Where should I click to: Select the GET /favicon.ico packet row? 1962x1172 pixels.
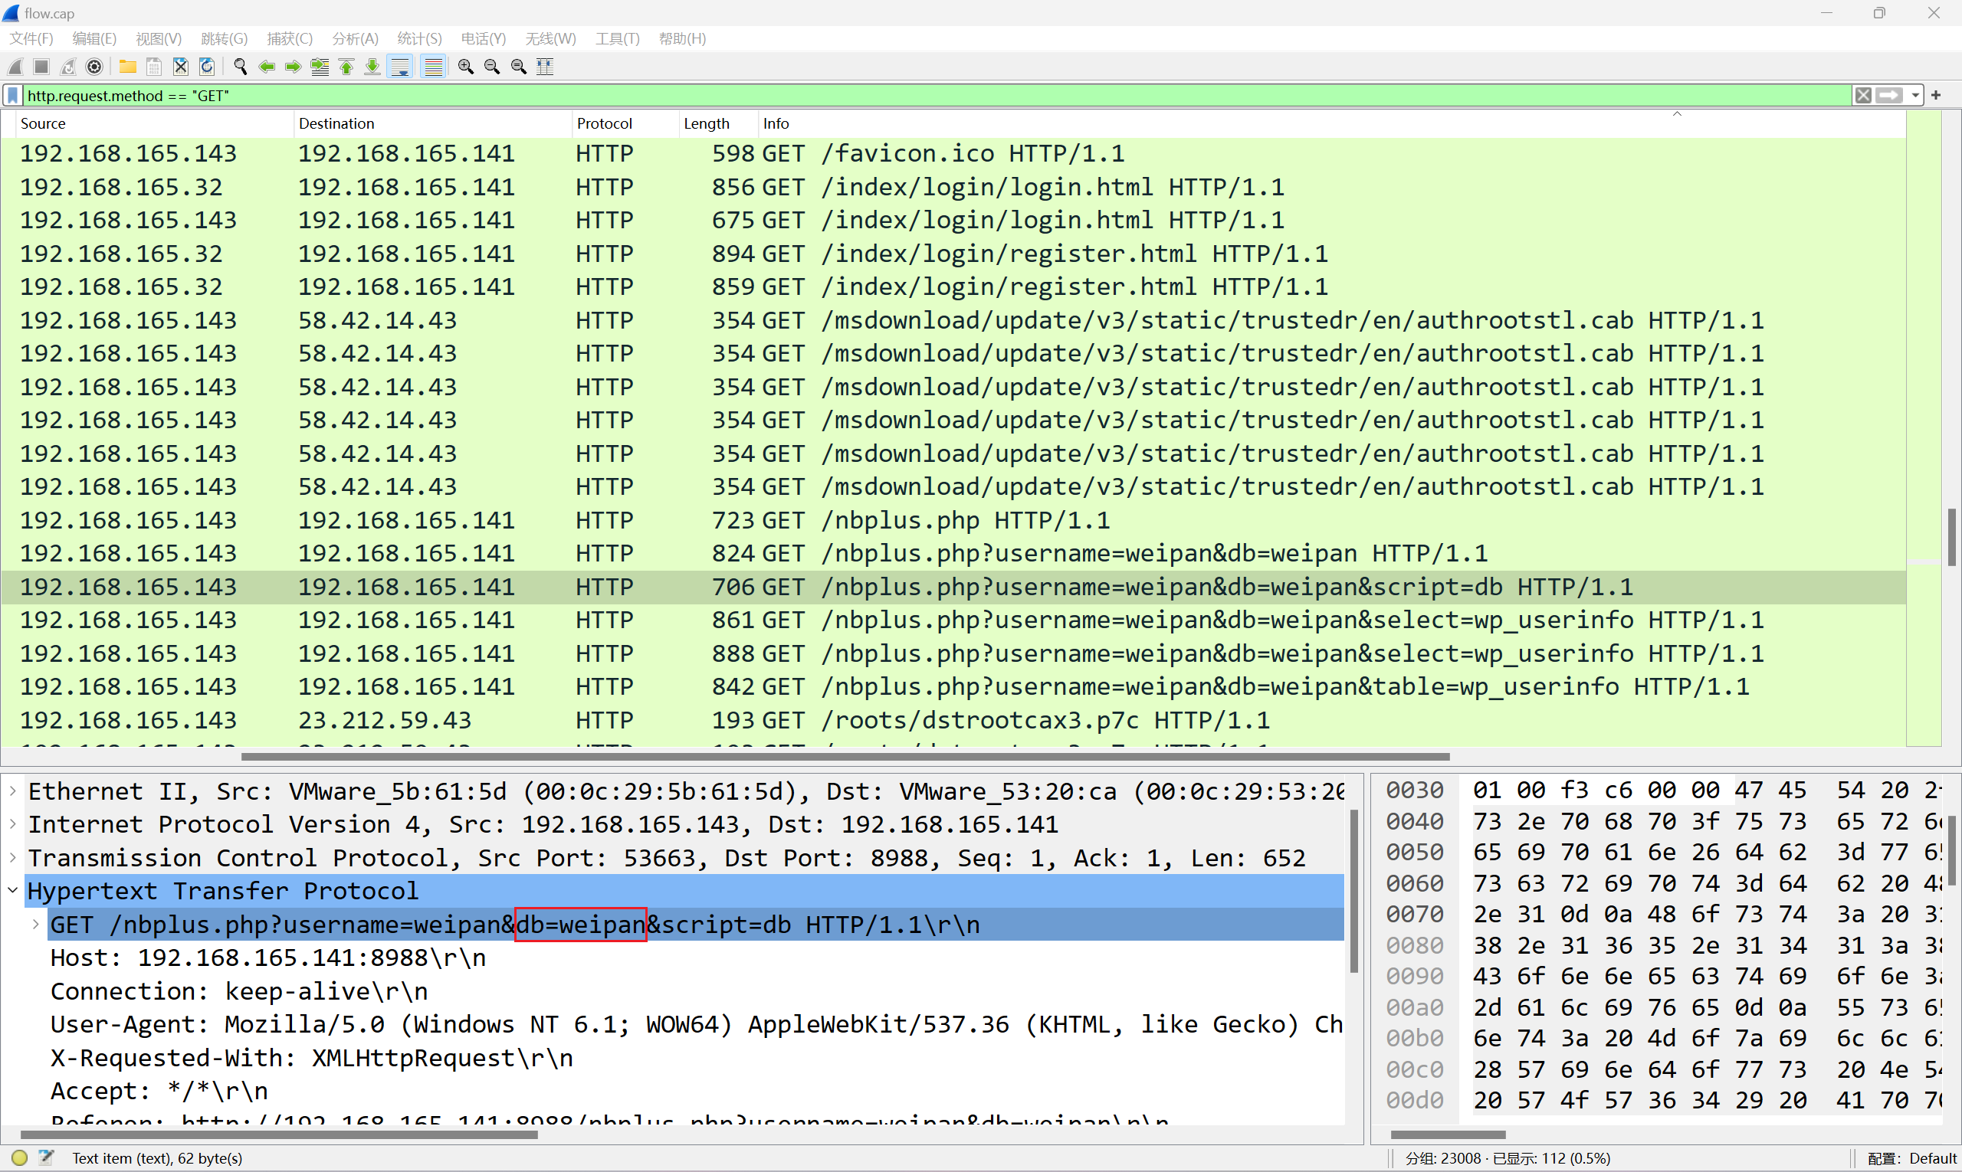tap(953, 153)
